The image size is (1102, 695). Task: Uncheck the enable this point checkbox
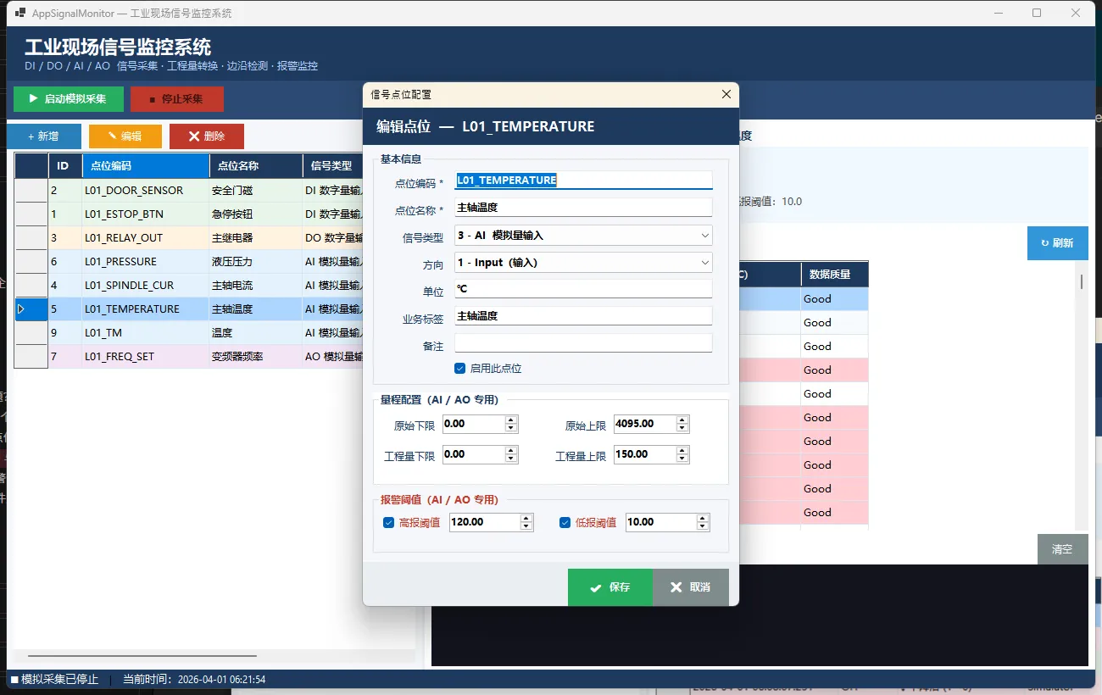coord(460,369)
